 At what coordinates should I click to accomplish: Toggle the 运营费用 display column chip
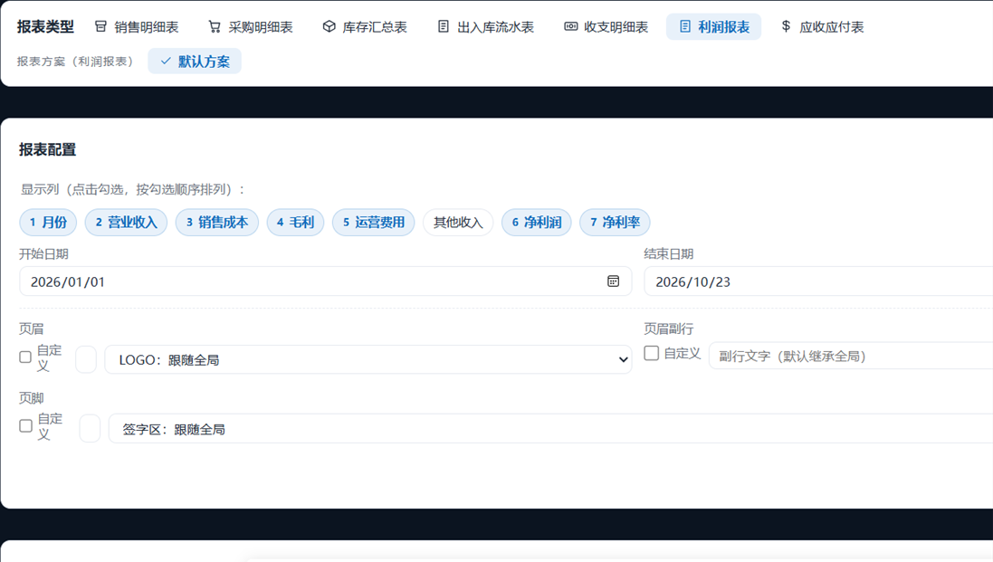pyautogui.click(x=373, y=222)
